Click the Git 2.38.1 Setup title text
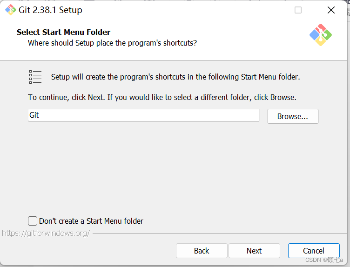Screen dimensions: 350x267 click(x=50, y=10)
